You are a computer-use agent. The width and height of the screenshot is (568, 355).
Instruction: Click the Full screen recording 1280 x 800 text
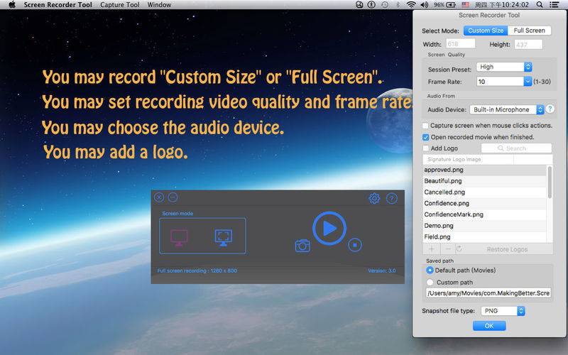197,271
